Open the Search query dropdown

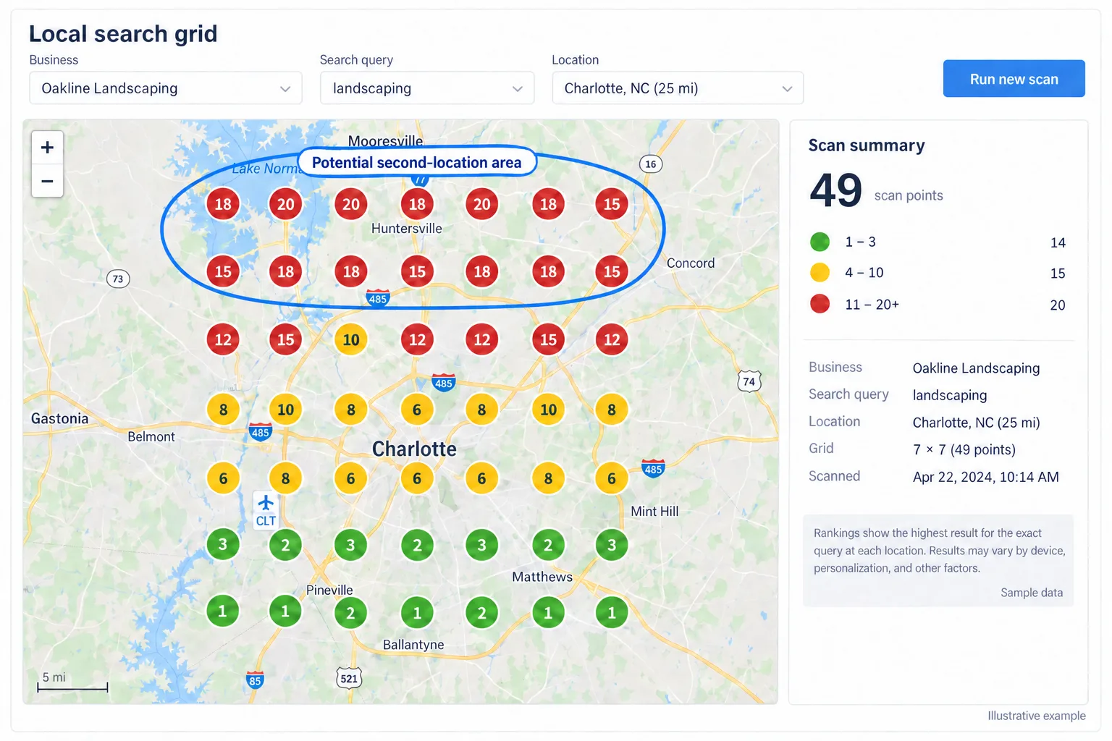pyautogui.click(x=427, y=88)
